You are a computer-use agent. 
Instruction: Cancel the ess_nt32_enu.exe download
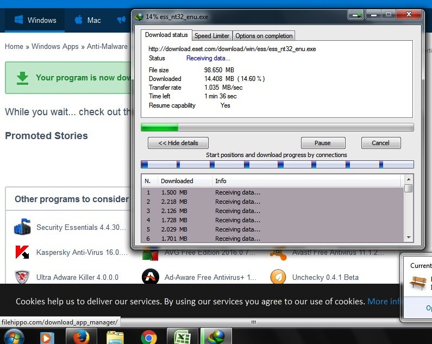(x=381, y=143)
